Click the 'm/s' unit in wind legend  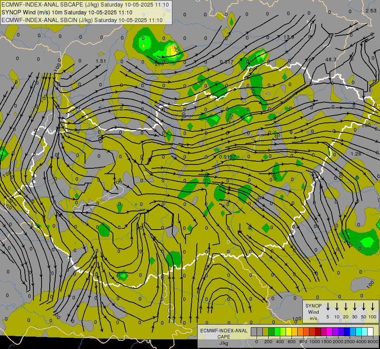pos(313,318)
